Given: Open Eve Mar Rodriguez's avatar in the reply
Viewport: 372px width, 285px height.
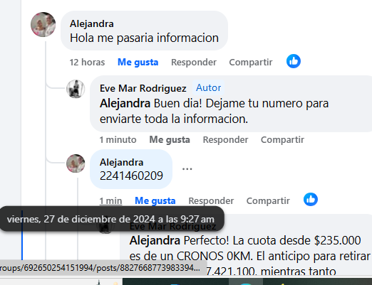Looking at the screenshot, I should pos(76,89).
